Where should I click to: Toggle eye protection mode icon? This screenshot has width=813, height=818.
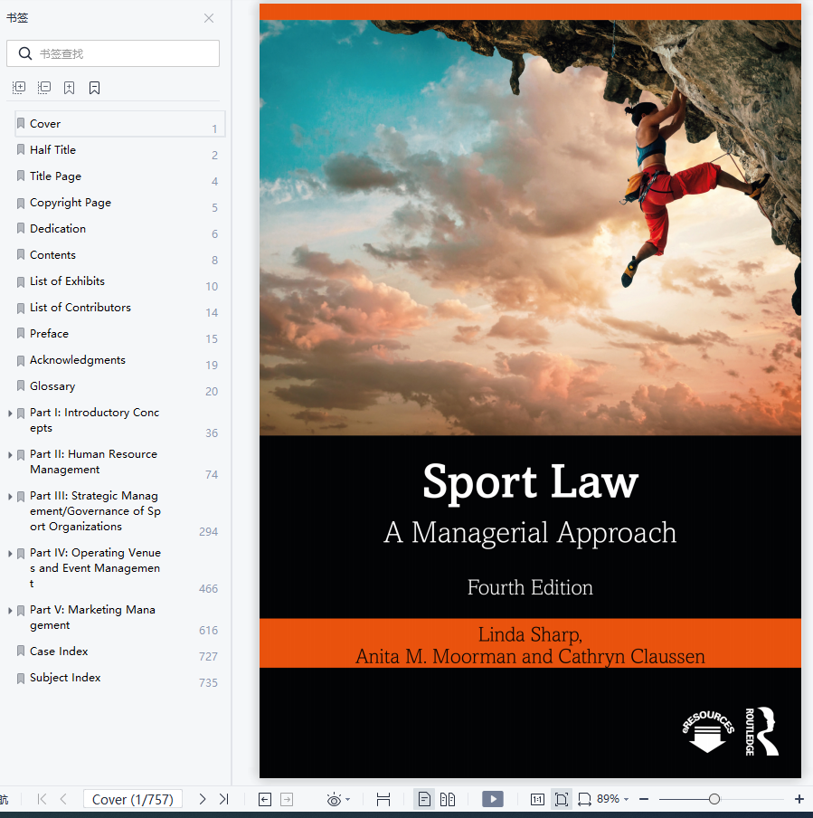pyautogui.click(x=334, y=799)
